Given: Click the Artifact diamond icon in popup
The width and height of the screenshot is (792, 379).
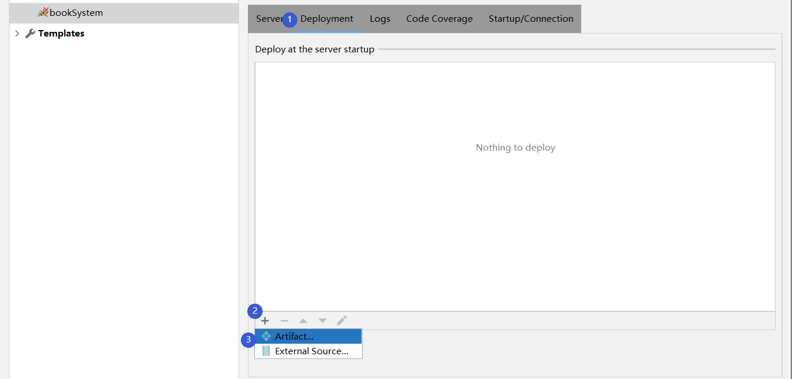Looking at the screenshot, I should point(266,335).
